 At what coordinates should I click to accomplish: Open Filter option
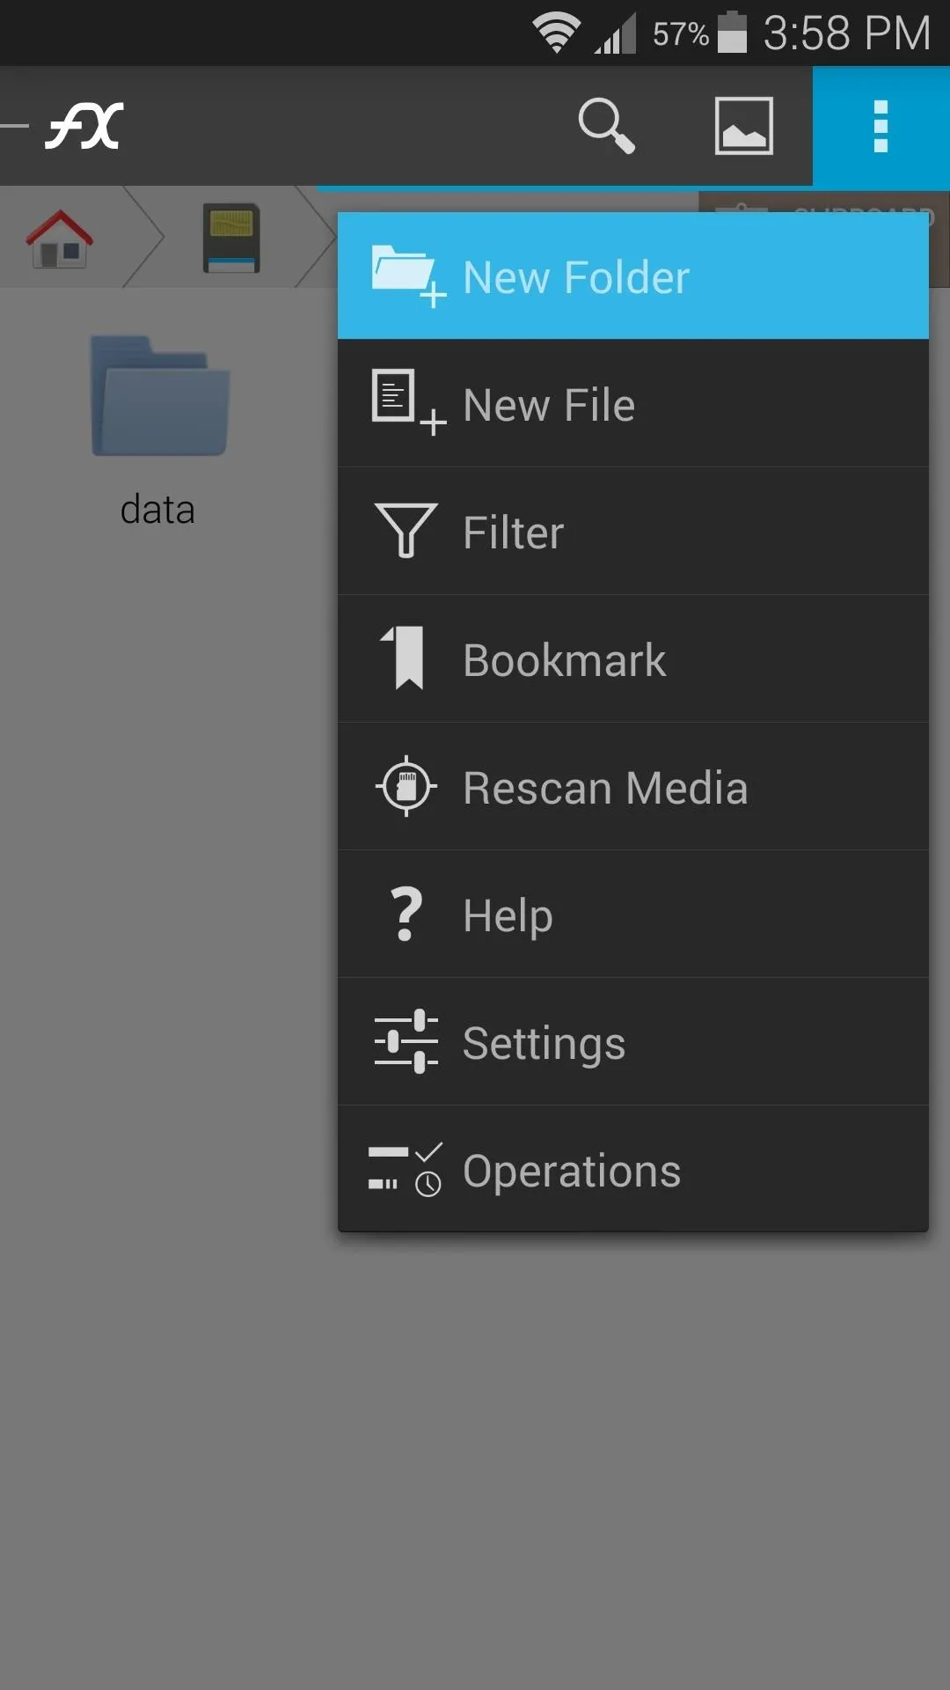click(633, 532)
